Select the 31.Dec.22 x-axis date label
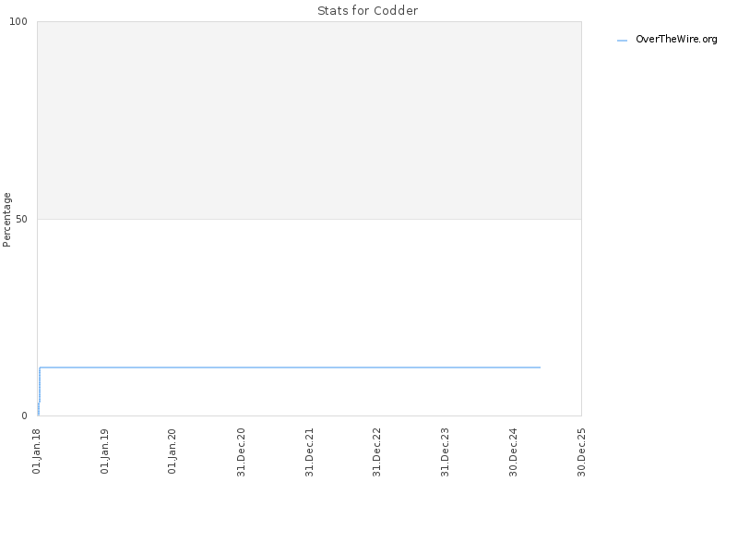This screenshot has width=738, height=554. pos(376,452)
